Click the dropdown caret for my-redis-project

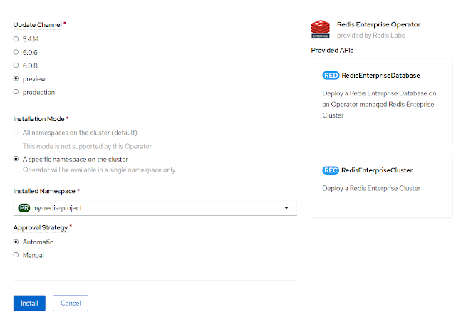pos(286,207)
